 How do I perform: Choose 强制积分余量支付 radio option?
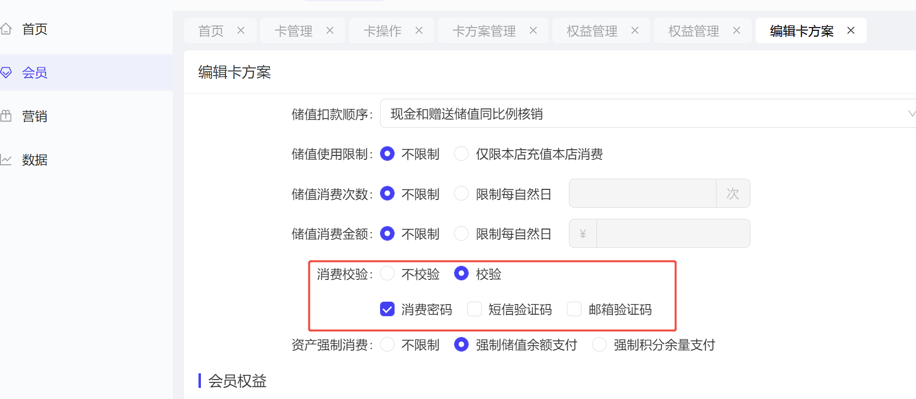[x=599, y=344]
